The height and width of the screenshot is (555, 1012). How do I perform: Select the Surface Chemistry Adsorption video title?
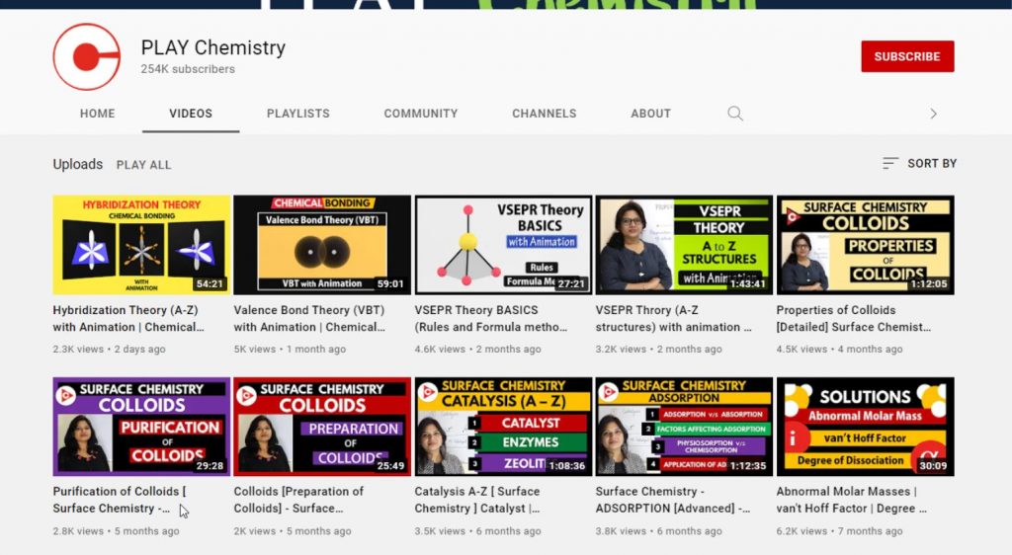pyautogui.click(x=672, y=500)
